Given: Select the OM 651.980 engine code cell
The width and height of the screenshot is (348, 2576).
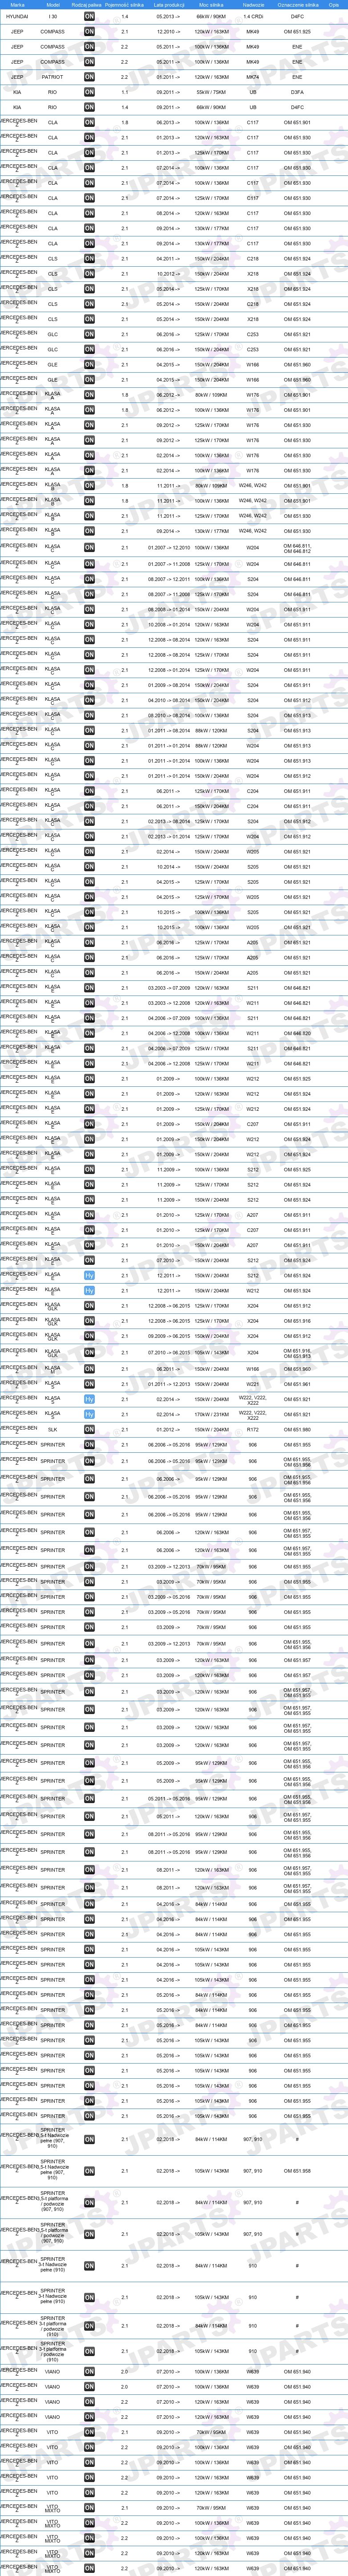Looking at the screenshot, I should pos(297,1429).
